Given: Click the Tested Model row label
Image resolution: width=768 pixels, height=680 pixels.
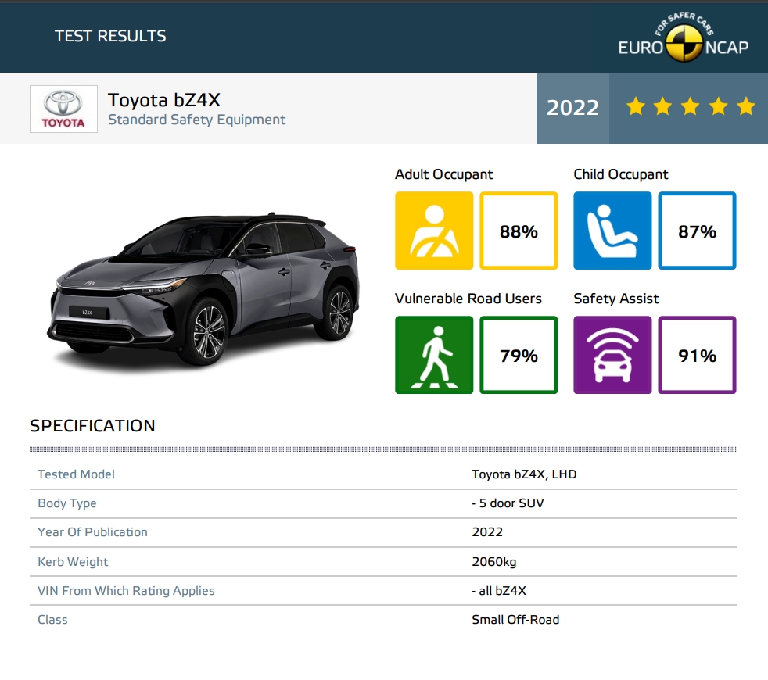Looking at the screenshot, I should click(x=76, y=474).
